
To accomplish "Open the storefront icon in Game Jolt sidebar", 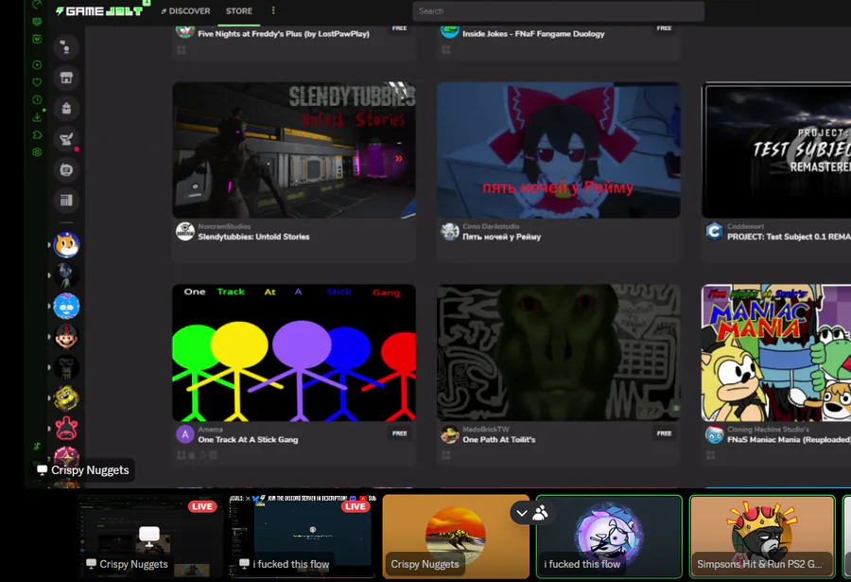I will point(66,78).
